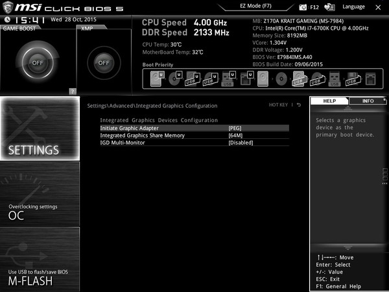Image resolution: width=389 pixels, height=292 pixels.
Task: Click the legacy CD/DVD boot icon
Action: click(x=281, y=79)
